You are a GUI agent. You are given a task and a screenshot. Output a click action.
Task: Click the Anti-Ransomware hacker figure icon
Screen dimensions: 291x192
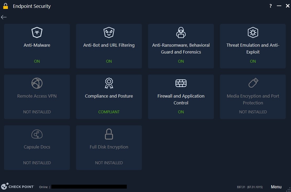(x=181, y=33)
